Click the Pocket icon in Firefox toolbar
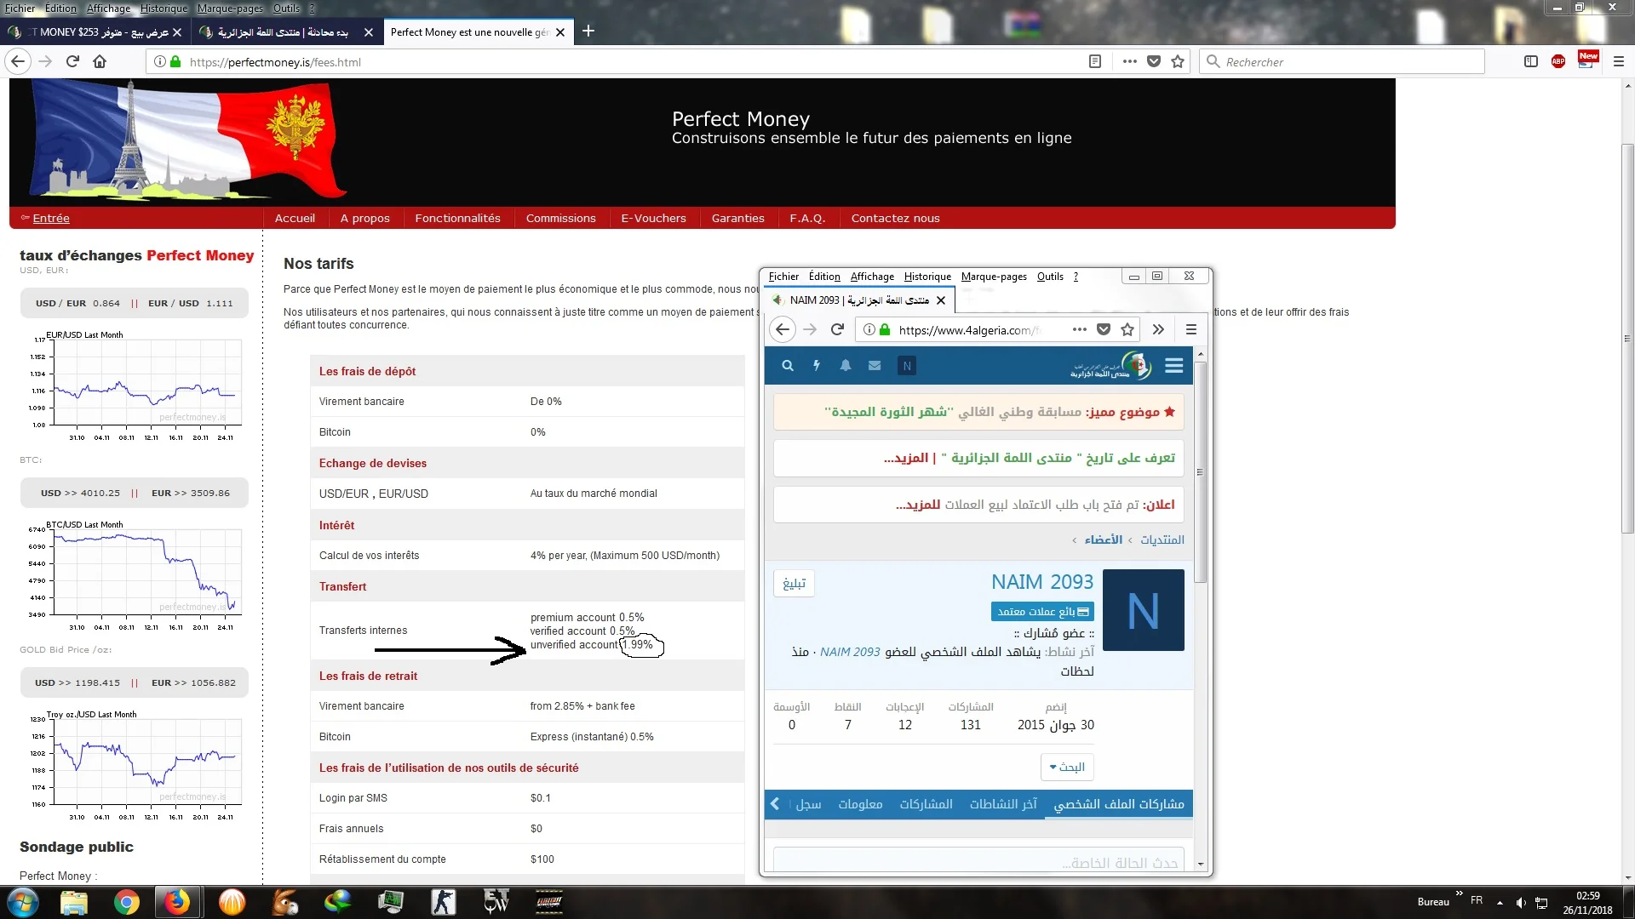1635x919 pixels. 1154,61
